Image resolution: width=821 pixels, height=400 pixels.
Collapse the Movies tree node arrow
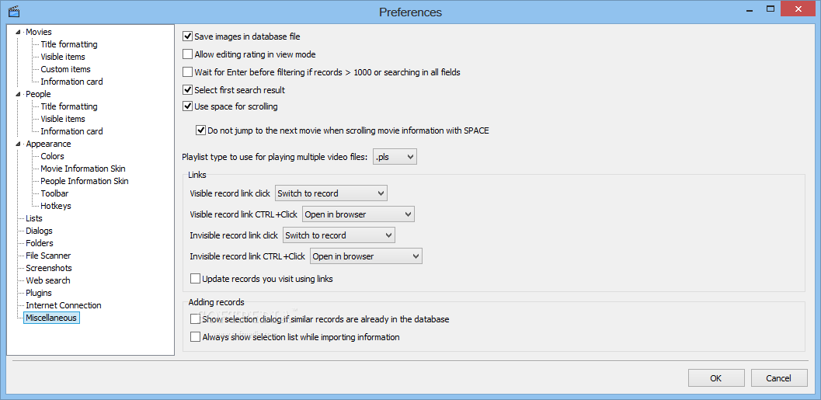point(19,32)
